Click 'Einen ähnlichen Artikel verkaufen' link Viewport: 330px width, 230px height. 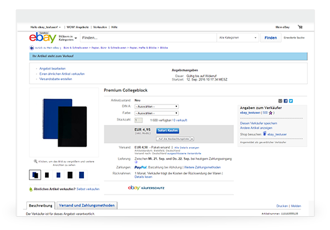pyautogui.click(x=62, y=74)
